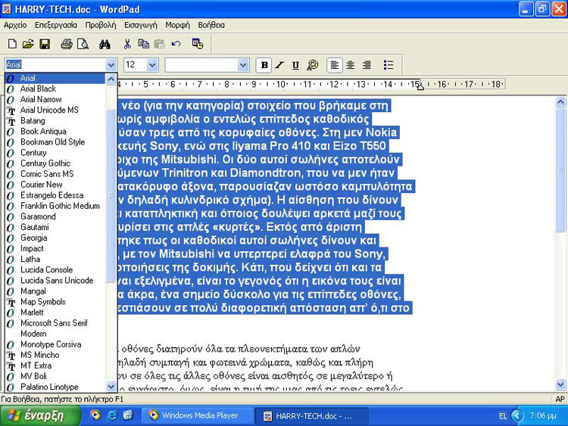Select Arial Black font from list
This screenshot has height=426, width=568.
click(55, 89)
